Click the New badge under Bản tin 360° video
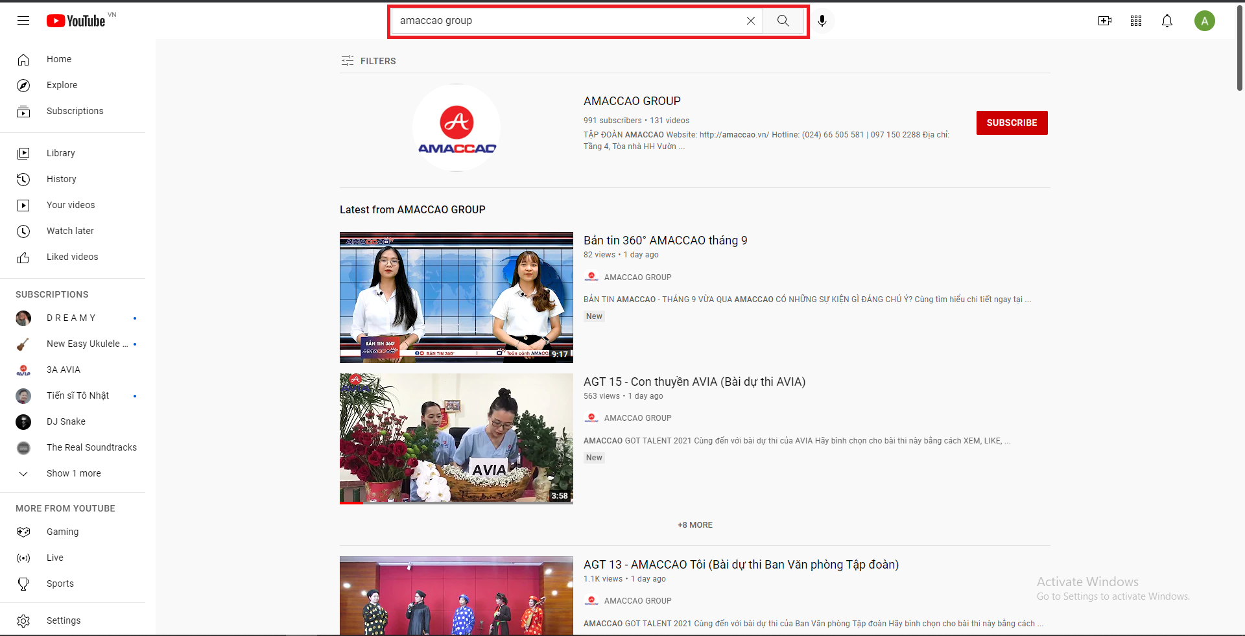Screen dimensions: 1245x636 (x=594, y=316)
